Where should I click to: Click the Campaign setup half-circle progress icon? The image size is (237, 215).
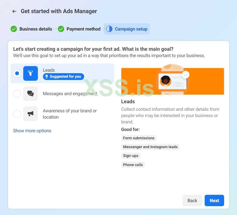(109, 29)
